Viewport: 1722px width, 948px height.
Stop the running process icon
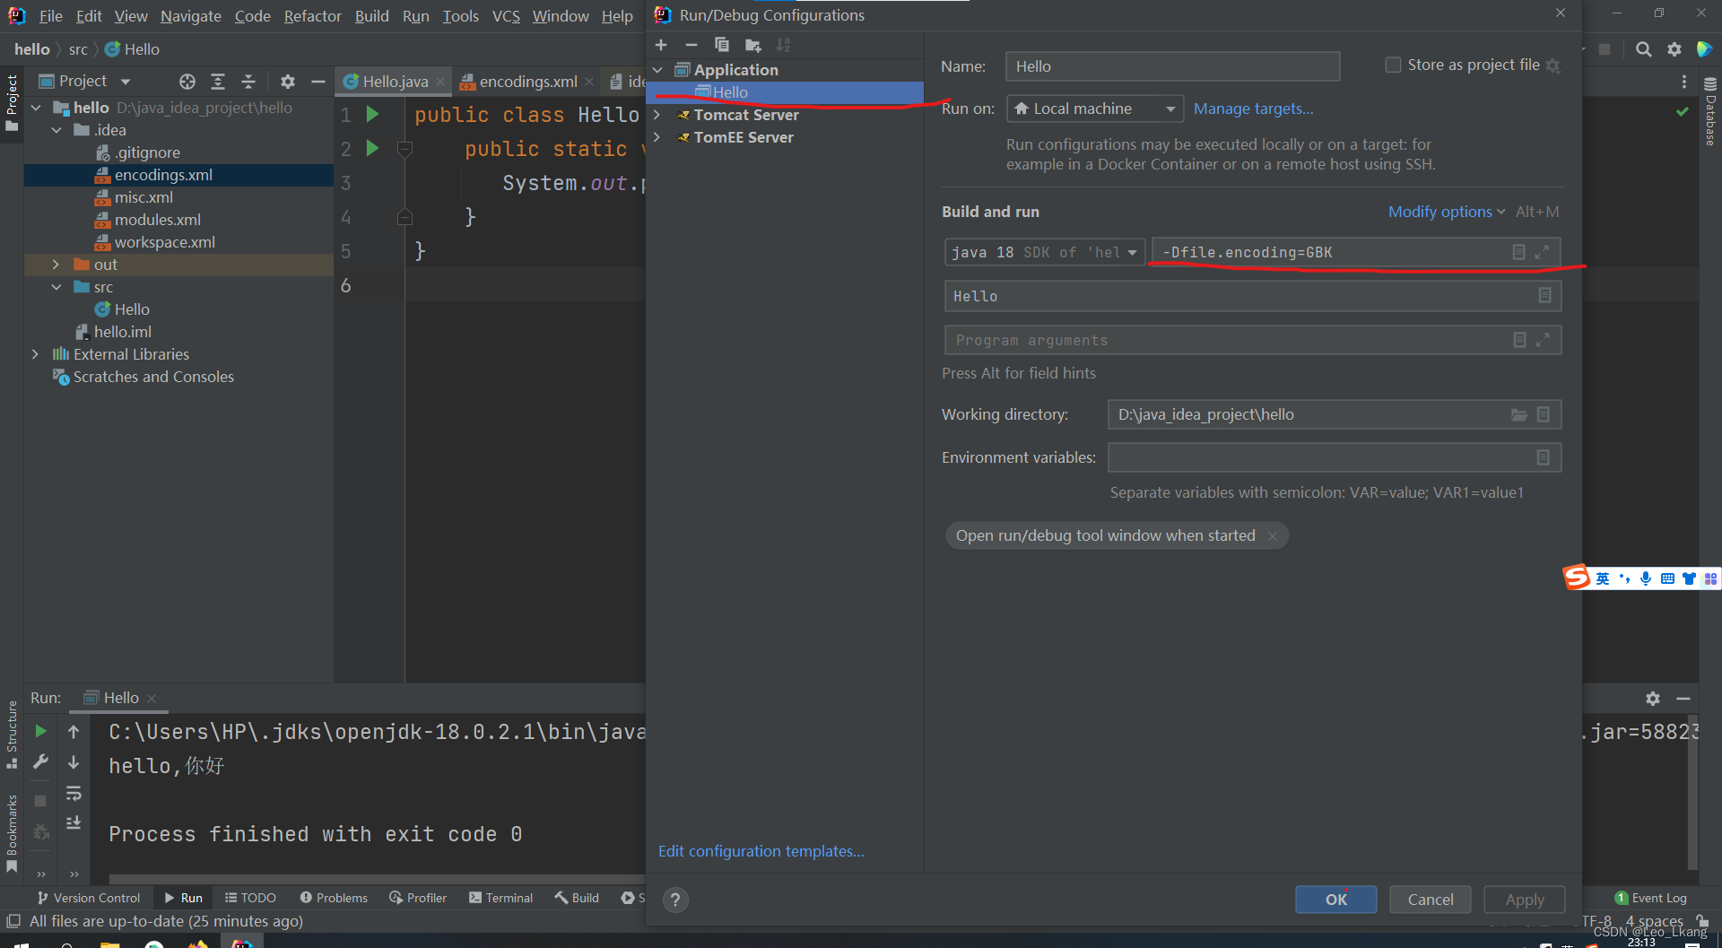[40, 800]
